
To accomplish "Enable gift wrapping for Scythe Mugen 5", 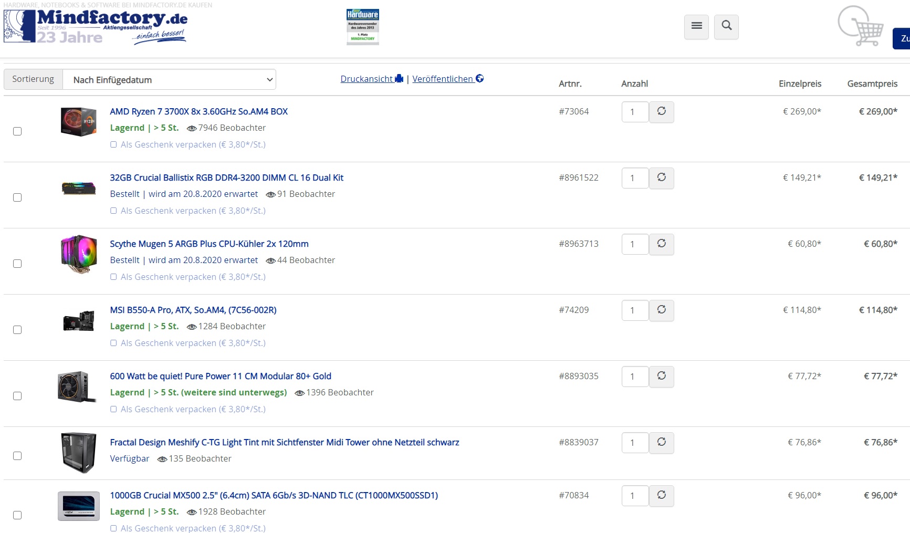I will pos(113,277).
